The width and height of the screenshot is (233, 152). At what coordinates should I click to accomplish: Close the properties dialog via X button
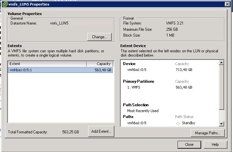[x=227, y=4]
